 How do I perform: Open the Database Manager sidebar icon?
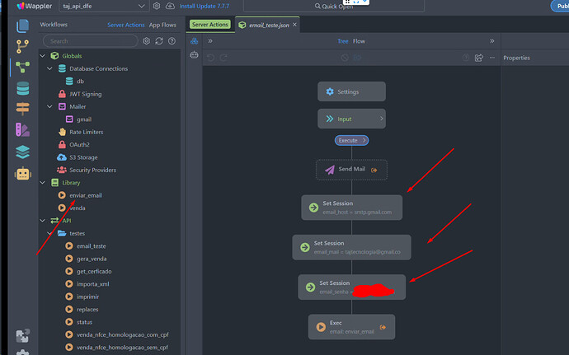21,89
